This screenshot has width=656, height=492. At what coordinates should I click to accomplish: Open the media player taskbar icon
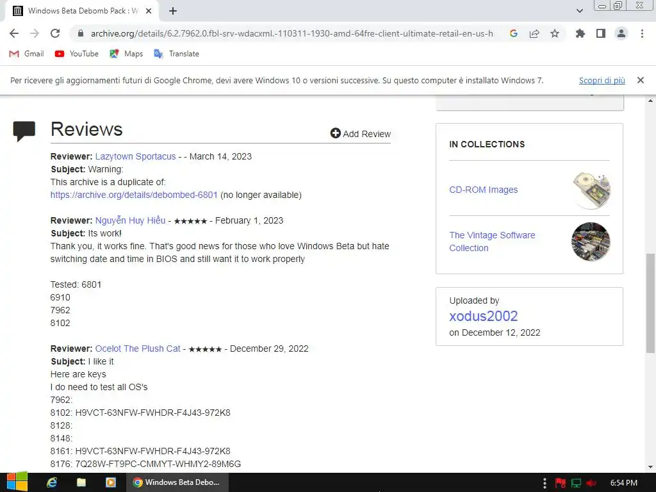(111, 482)
